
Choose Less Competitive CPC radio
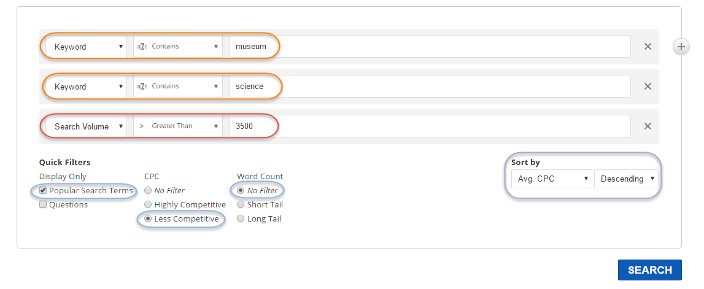click(147, 219)
